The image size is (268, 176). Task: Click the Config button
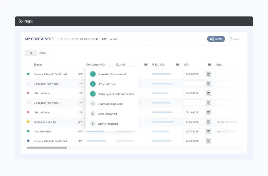click(x=216, y=39)
